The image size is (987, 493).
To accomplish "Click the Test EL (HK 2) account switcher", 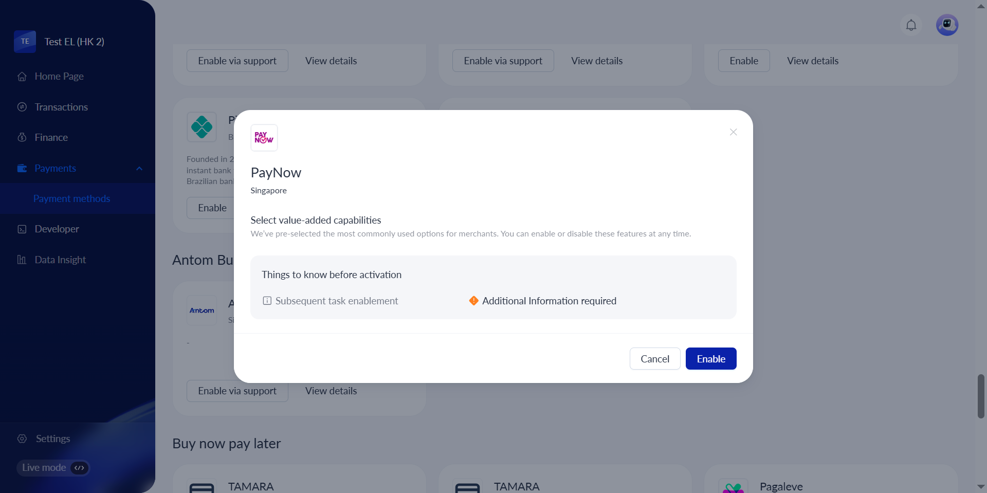I will point(74,42).
